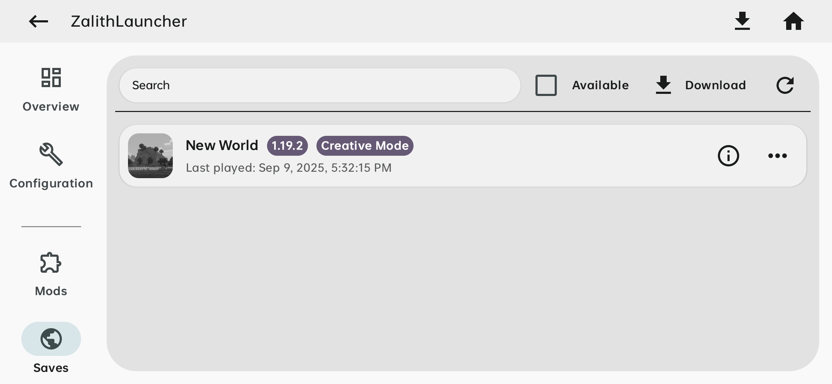Focus the Search input field
Image resolution: width=832 pixels, height=384 pixels.
(x=320, y=85)
